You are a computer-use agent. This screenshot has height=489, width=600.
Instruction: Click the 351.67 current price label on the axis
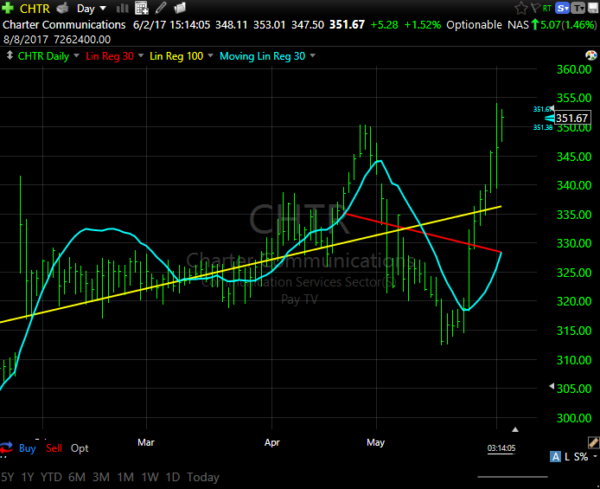pyautogui.click(x=573, y=118)
